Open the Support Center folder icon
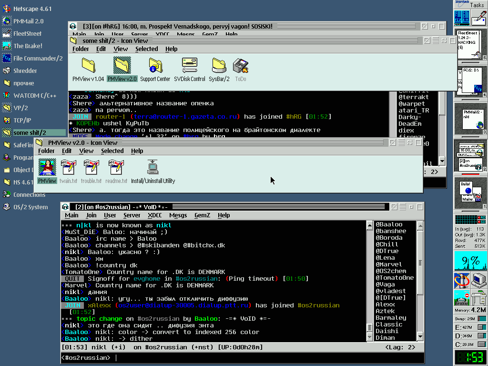 pos(155,70)
